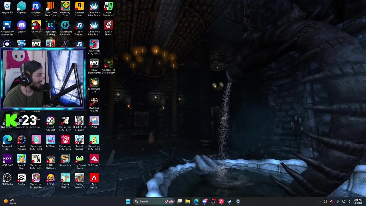This screenshot has height=206, width=366.
Task: Open Discord from the taskbar
Action: (x=204, y=201)
